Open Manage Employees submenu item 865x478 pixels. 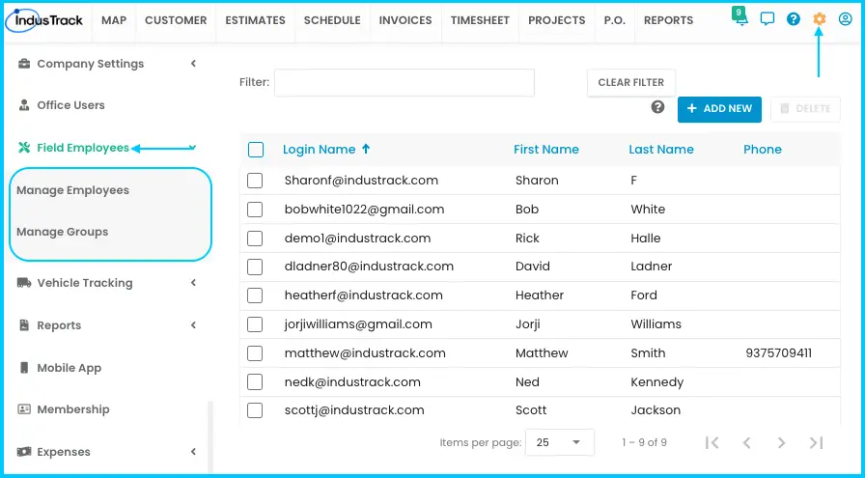pos(72,190)
